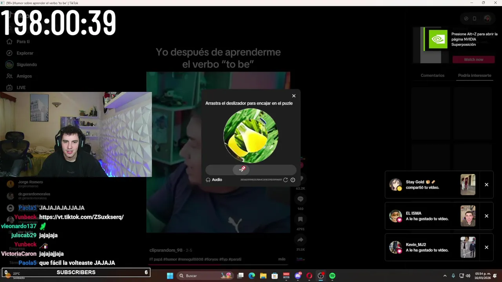Open Kevin_MJ2 profile avatar
The width and height of the screenshot is (502, 282).
click(395, 247)
